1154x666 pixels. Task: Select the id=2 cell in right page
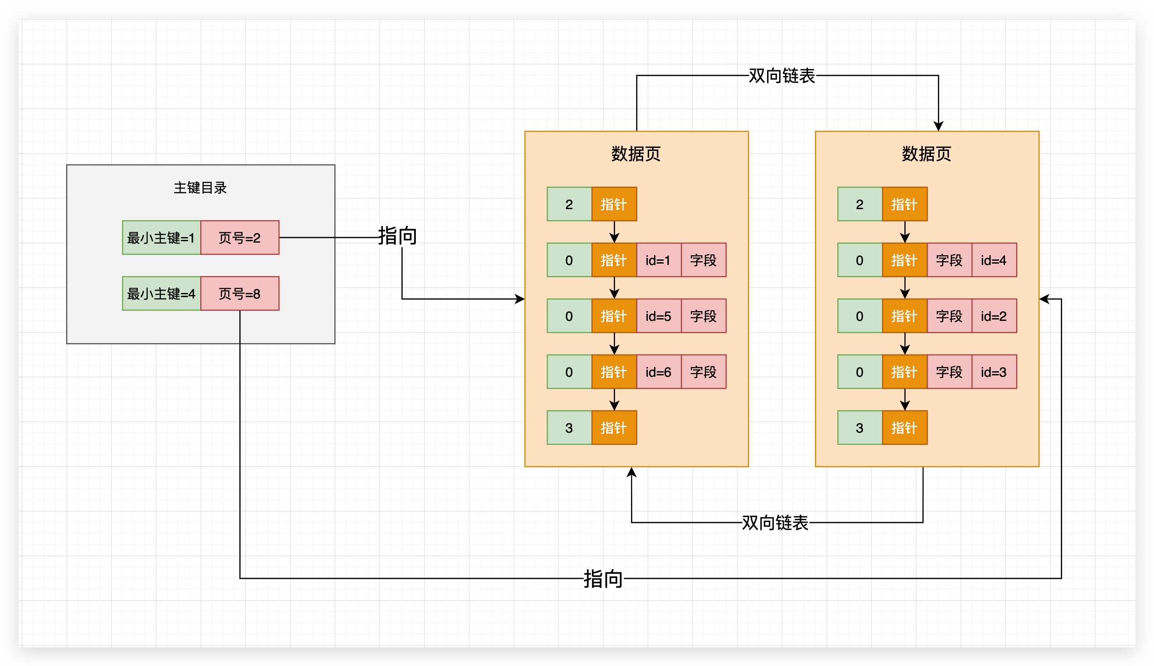point(994,316)
